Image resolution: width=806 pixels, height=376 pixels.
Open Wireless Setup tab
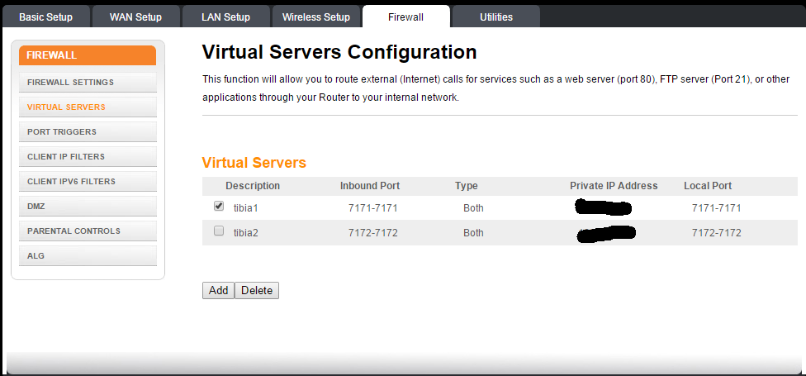coord(315,17)
